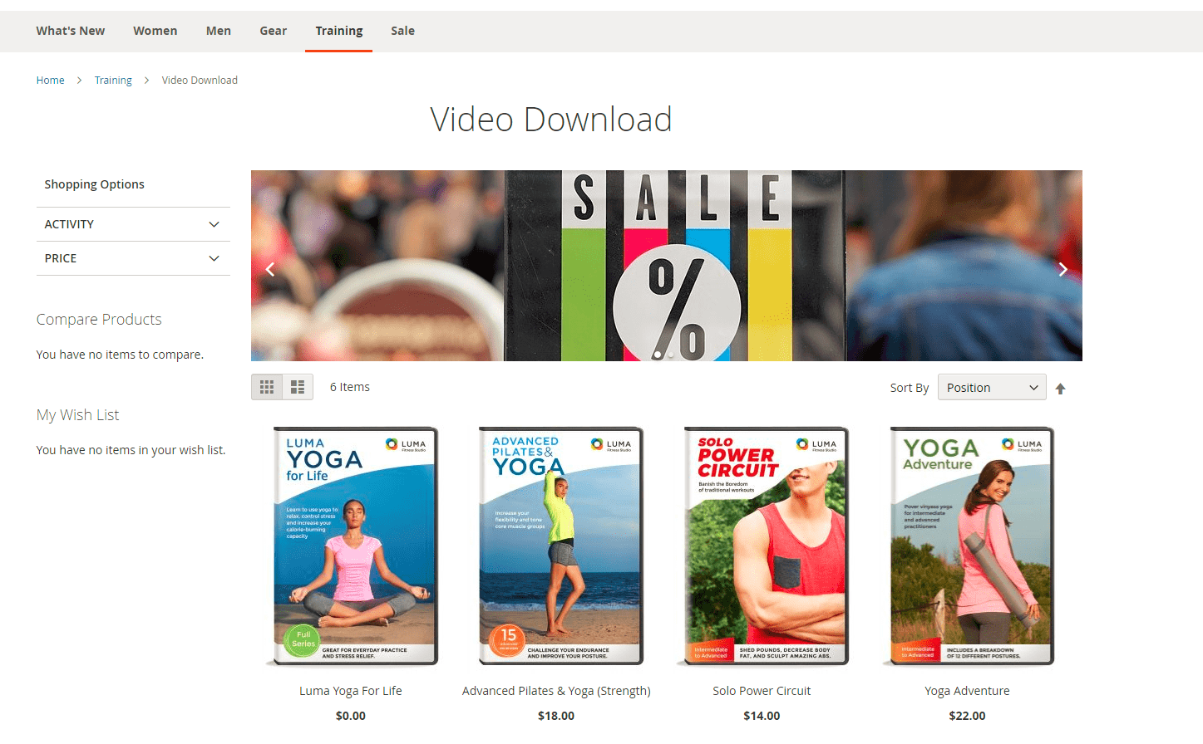Click the Solo Power Circuit cover image
This screenshot has width=1203, height=744.
[762, 546]
